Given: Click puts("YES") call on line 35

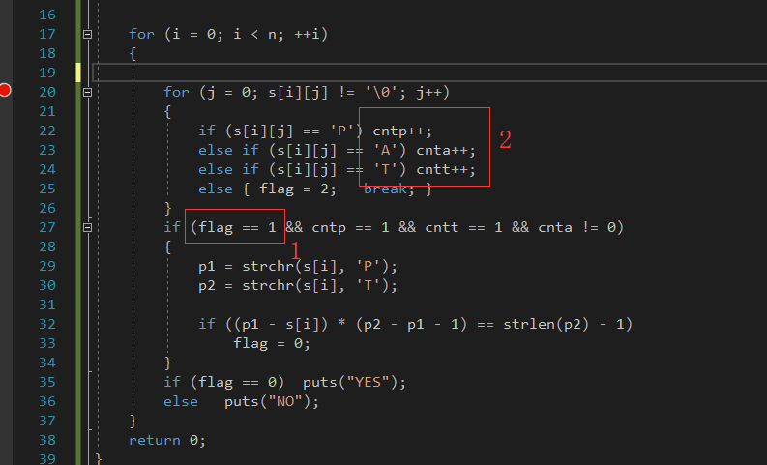Looking at the screenshot, I should 354,383.
